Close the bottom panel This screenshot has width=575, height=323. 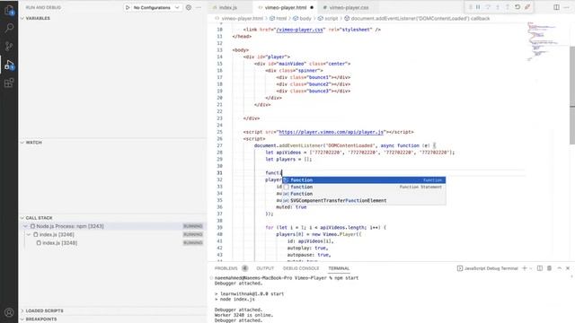[568, 268]
